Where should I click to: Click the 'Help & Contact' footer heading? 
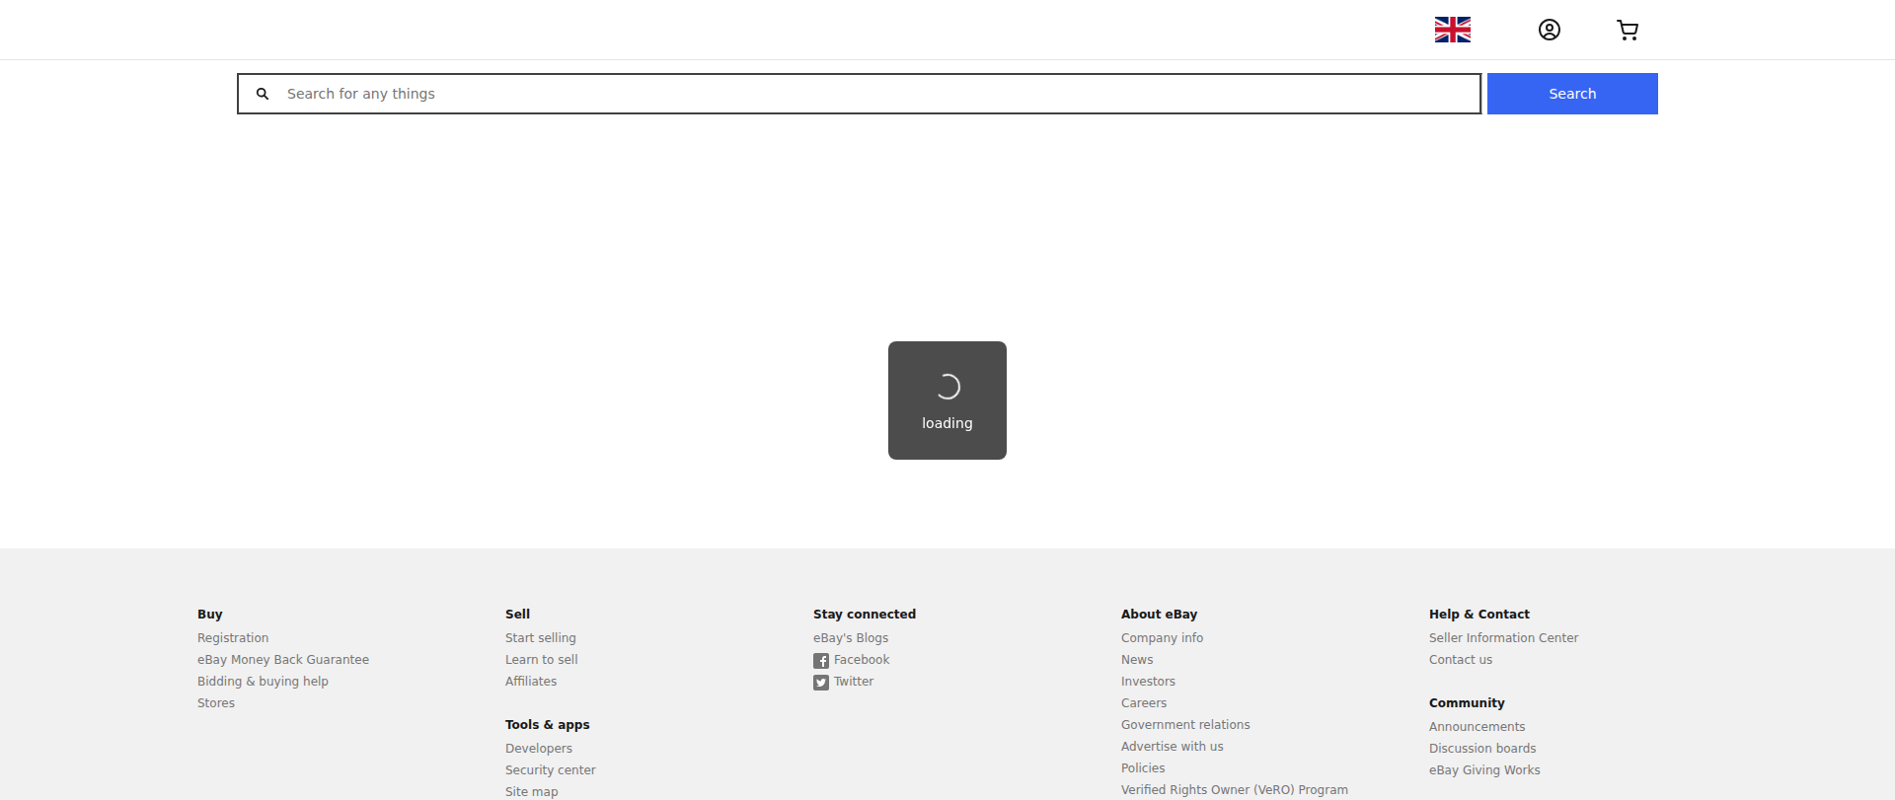pos(1479,615)
